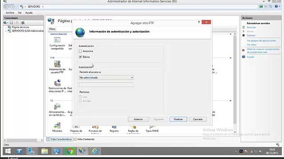This screenshot has height=159, width=284.
Task: Click the save icon in Conexiones toolbar
Action: [x=12, y=23]
